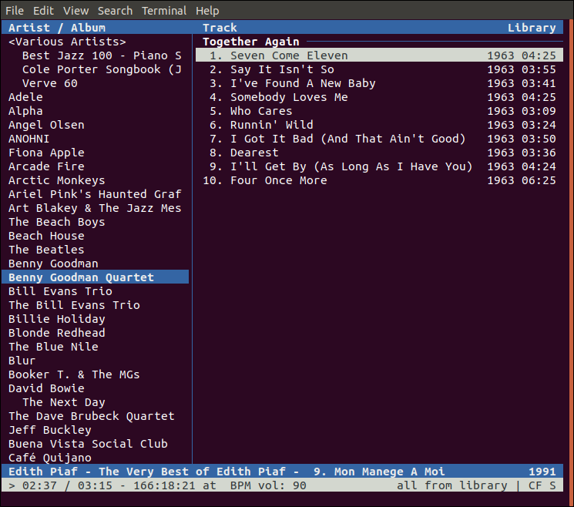Screen dimensions: 574x507
Task: Select artist Adele
Action: tap(25, 97)
